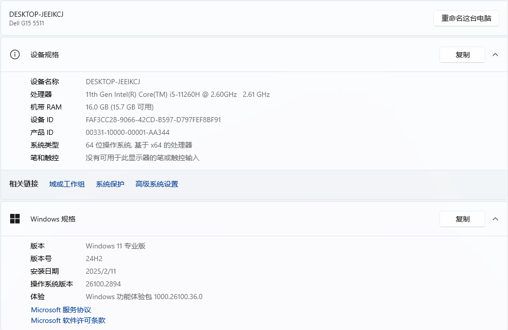Screen dimensions: 508x330
Task: Click the 安装日期 label
Action: [x=45, y=271]
